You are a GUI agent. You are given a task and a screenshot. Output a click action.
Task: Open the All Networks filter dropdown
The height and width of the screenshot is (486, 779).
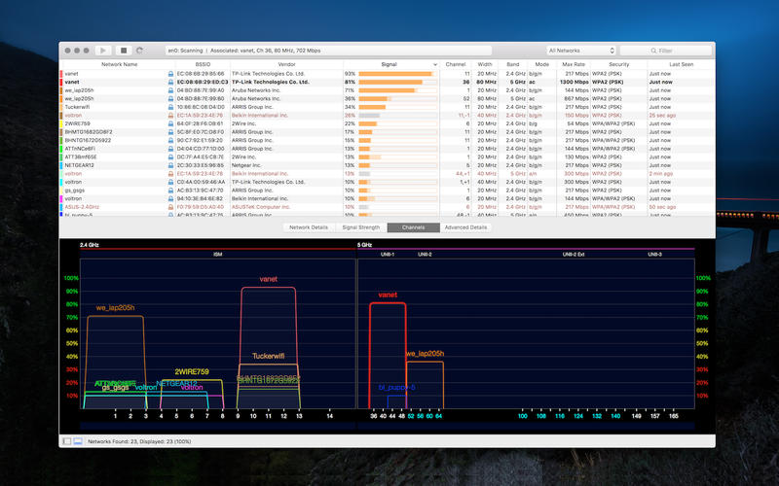580,51
